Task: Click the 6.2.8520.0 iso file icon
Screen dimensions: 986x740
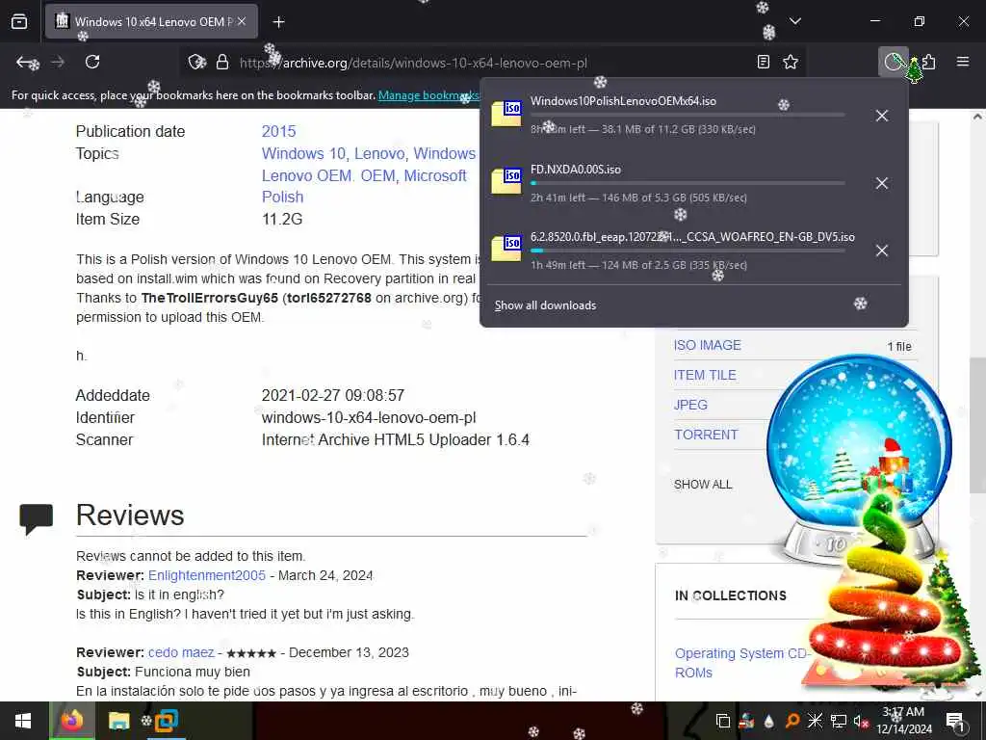Action: [x=506, y=249]
